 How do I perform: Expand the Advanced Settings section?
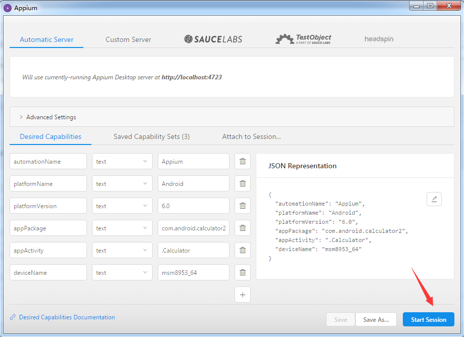click(x=232, y=117)
